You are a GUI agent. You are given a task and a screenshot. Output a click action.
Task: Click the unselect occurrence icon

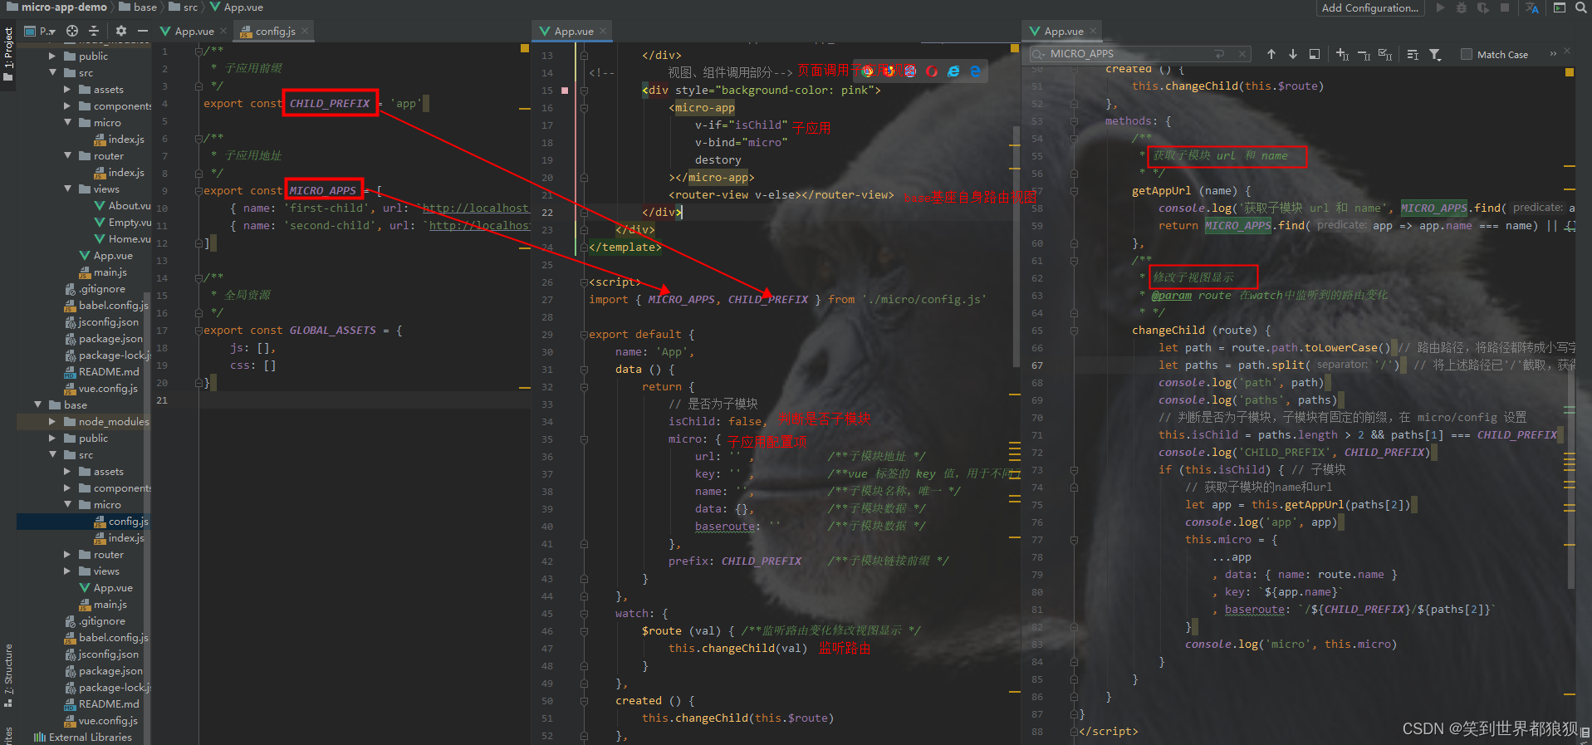[x=1364, y=54]
